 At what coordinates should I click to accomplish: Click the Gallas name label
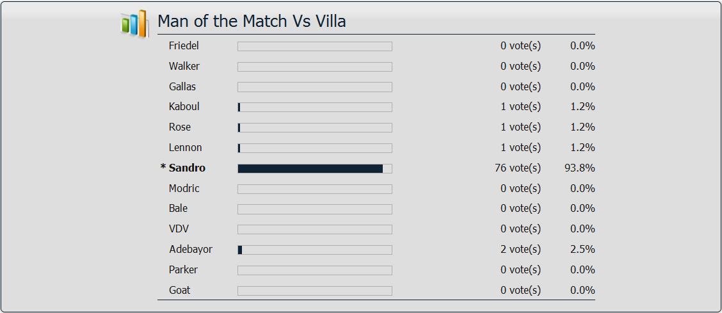click(182, 86)
